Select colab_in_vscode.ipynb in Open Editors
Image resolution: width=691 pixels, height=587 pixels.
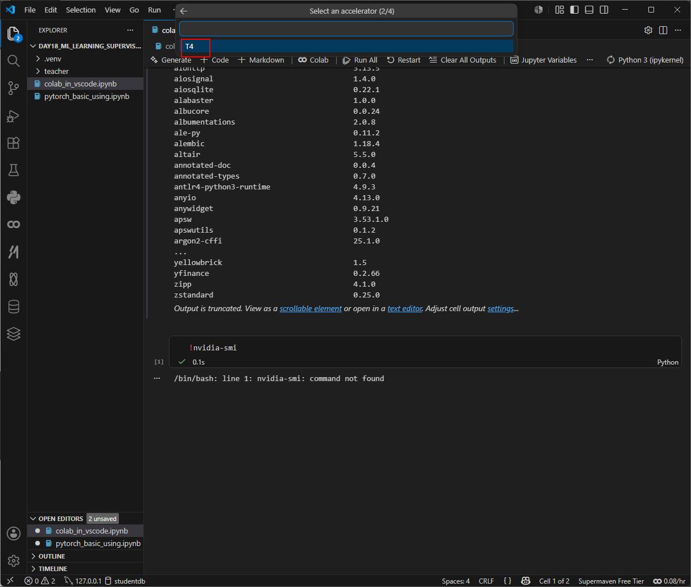click(85, 531)
